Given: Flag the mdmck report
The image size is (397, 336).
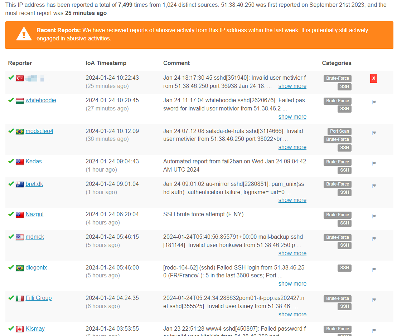Looking at the screenshot, I should click(374, 239).
